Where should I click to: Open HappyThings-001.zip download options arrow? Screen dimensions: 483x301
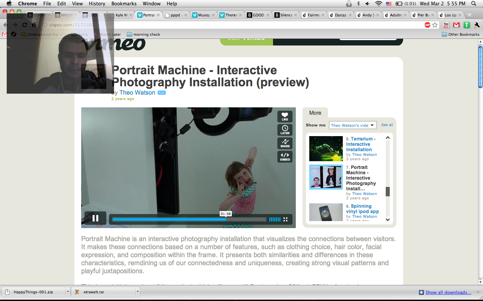(x=68, y=292)
